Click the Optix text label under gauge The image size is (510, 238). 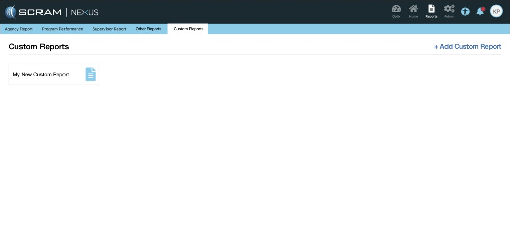[396, 17]
